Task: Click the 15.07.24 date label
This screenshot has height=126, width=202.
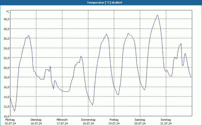Action: point(10,123)
